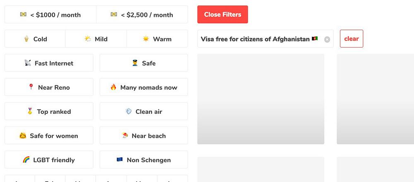The image size is (414, 182).
Task: Toggle the Non Schengen filter
Action: (x=144, y=160)
